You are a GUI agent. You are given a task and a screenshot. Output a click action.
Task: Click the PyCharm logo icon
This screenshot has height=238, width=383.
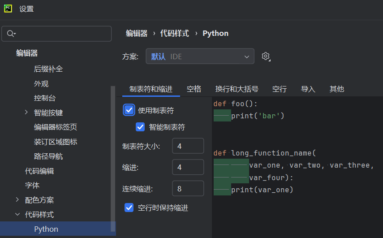click(x=8, y=9)
